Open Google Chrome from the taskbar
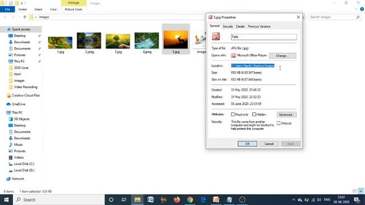The height and width of the screenshot is (205, 365). click(190, 200)
